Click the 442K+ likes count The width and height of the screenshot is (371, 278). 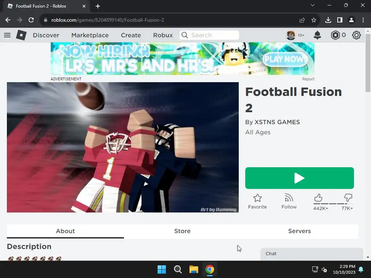(x=321, y=208)
